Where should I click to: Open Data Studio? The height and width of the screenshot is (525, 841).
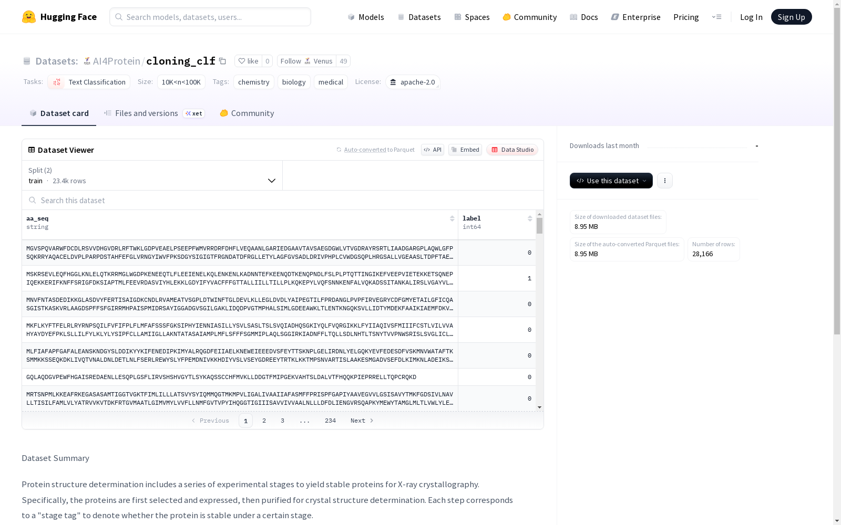[x=512, y=150]
